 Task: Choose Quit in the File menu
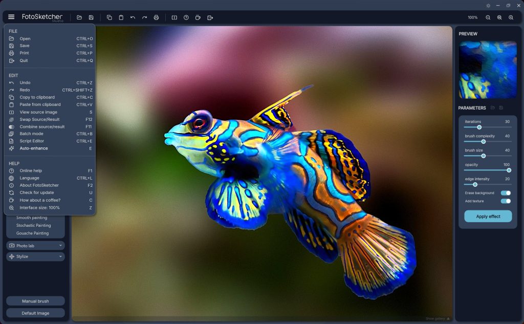[x=50, y=60]
